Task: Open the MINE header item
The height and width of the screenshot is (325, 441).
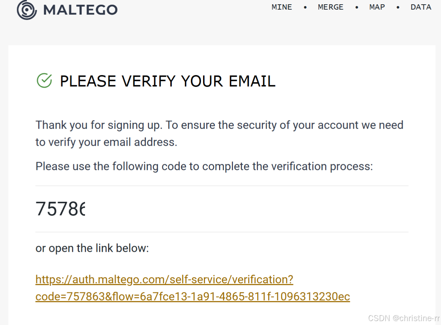Action: tap(282, 7)
